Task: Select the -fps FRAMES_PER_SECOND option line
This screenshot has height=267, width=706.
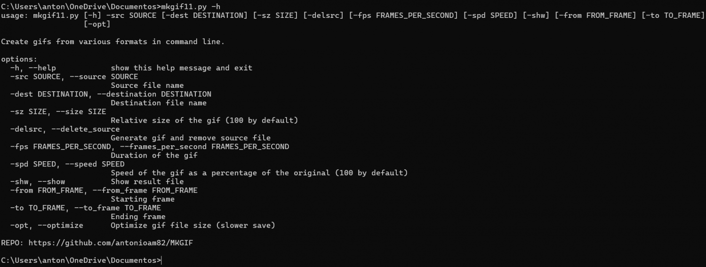Action: coord(150,147)
